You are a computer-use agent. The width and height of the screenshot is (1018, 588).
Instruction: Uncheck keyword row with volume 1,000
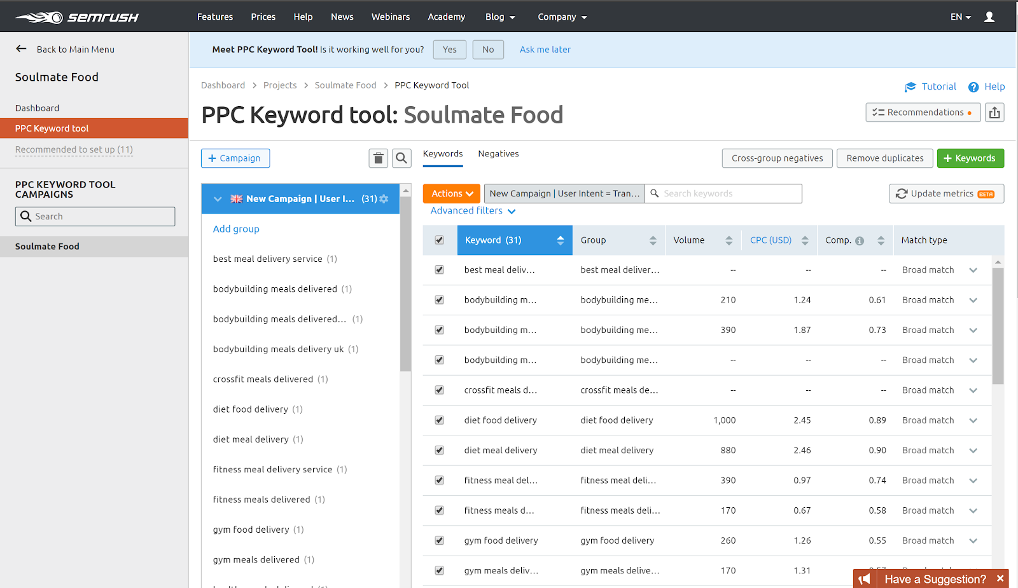click(x=440, y=420)
